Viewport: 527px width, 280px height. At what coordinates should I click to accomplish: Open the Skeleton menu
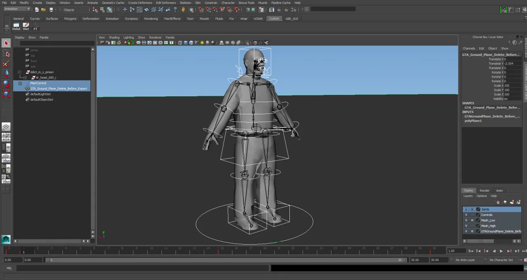click(185, 2)
